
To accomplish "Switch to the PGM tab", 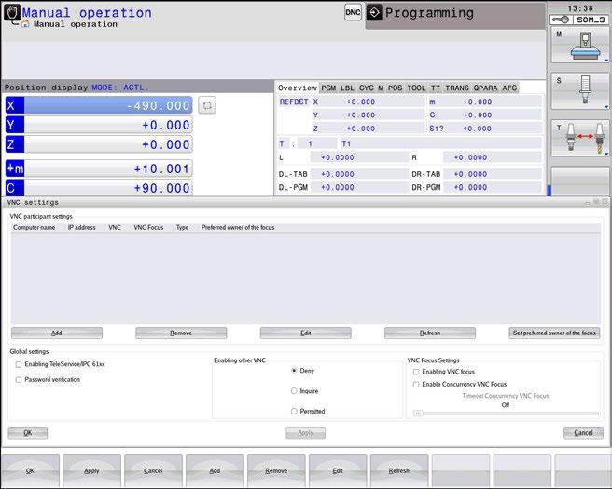I will 328,88.
